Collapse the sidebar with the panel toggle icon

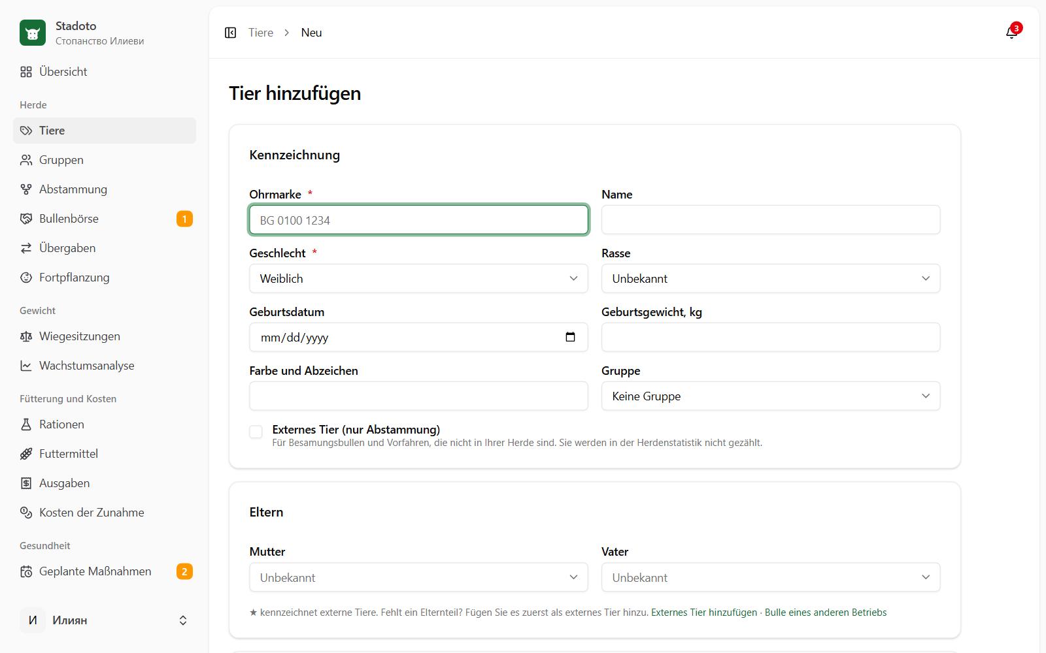[x=230, y=33]
